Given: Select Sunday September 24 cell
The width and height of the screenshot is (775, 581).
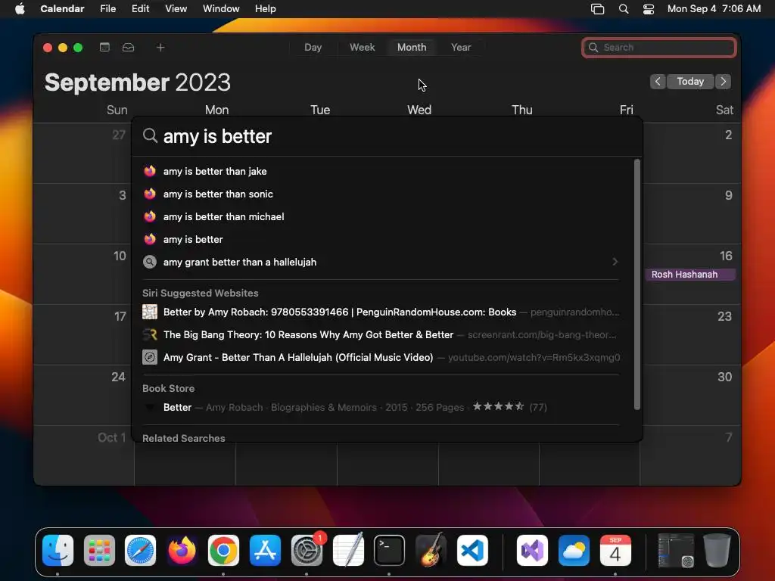Looking at the screenshot, I should pos(83,395).
